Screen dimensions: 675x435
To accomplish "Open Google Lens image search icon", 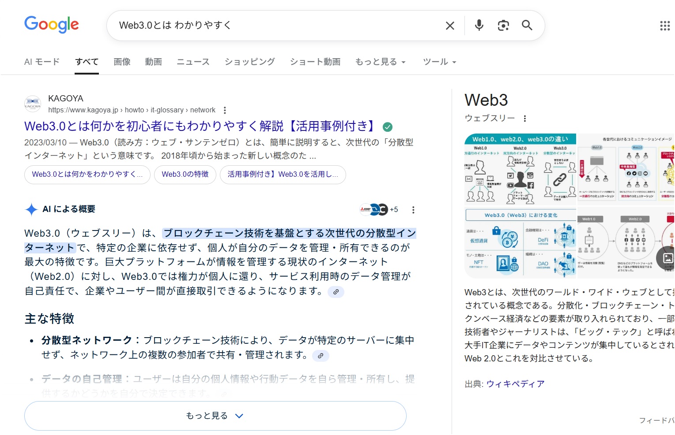I will coord(503,26).
